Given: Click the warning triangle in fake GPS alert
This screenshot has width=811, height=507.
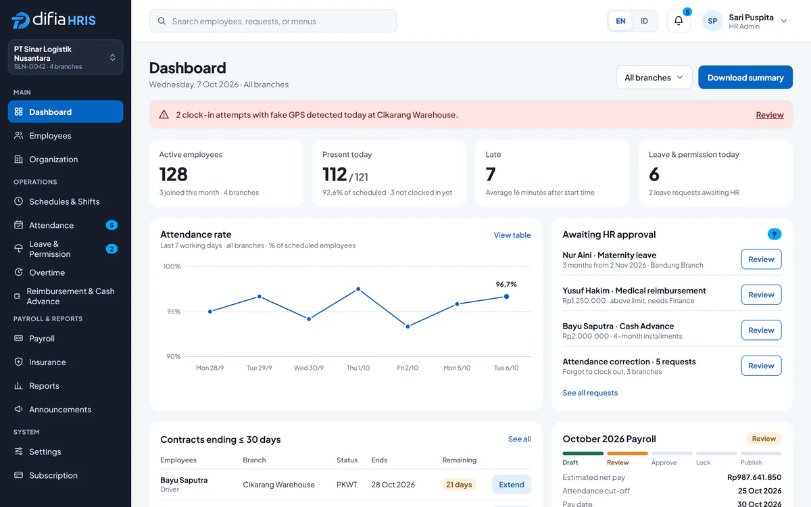Looking at the screenshot, I should 164,115.
